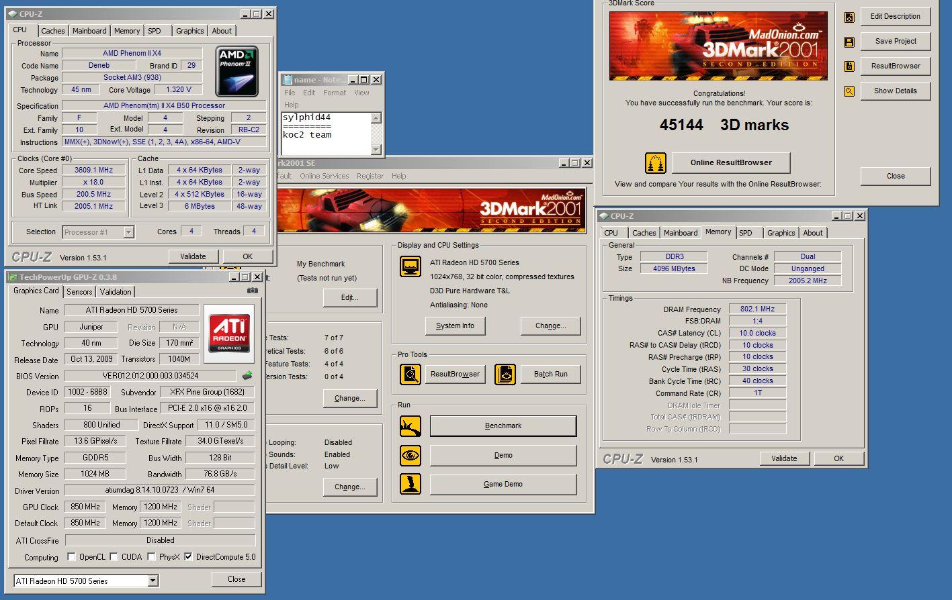Start the Benchmark button
Screen dimensions: 952x600
pos(503,426)
